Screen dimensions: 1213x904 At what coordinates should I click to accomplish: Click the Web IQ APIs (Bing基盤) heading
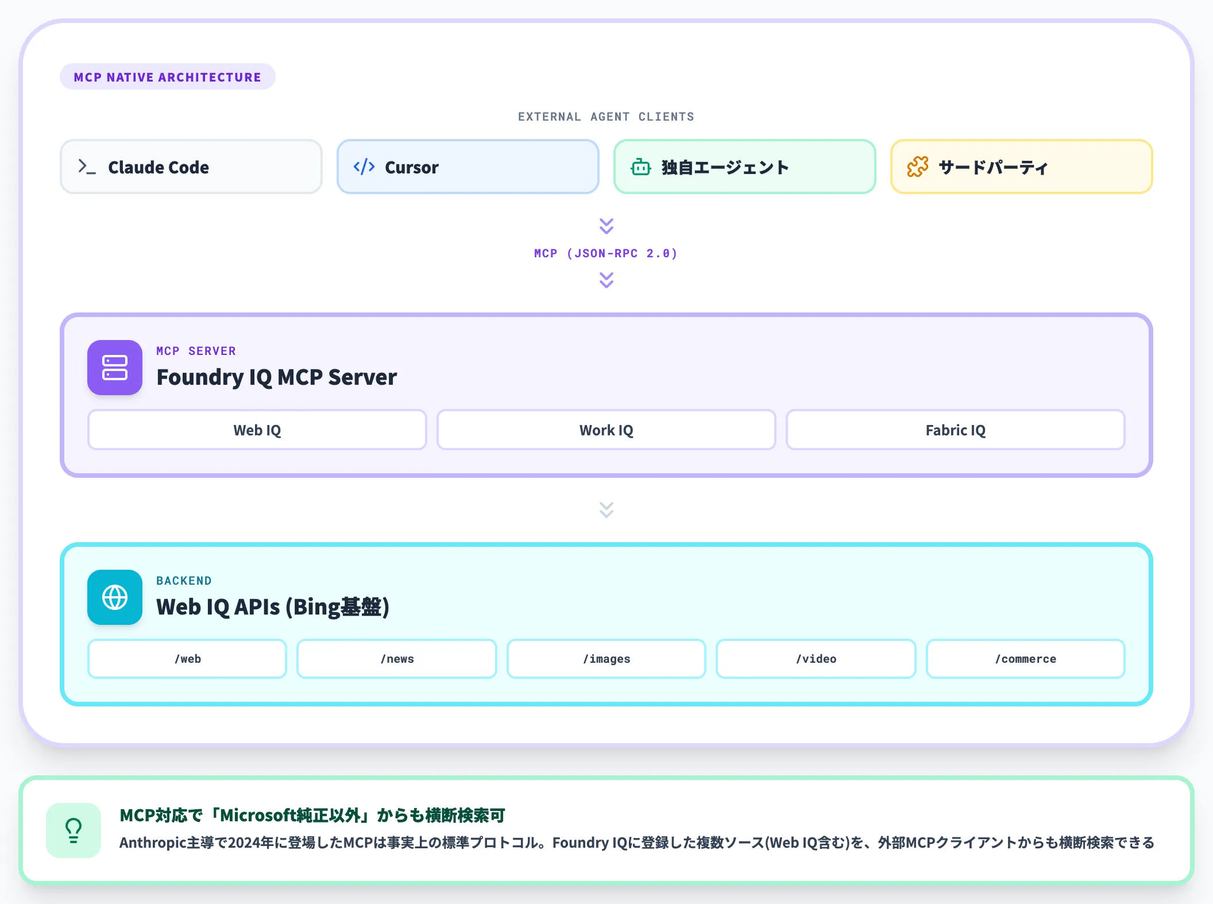(x=273, y=607)
